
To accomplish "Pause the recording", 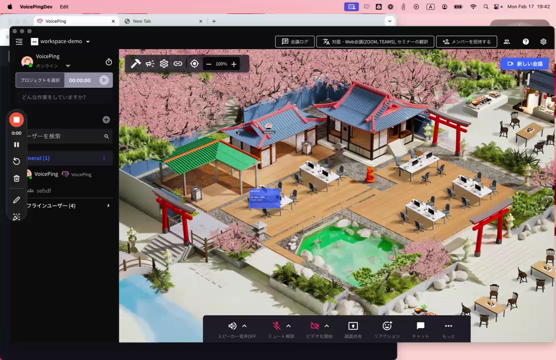I will [17, 144].
